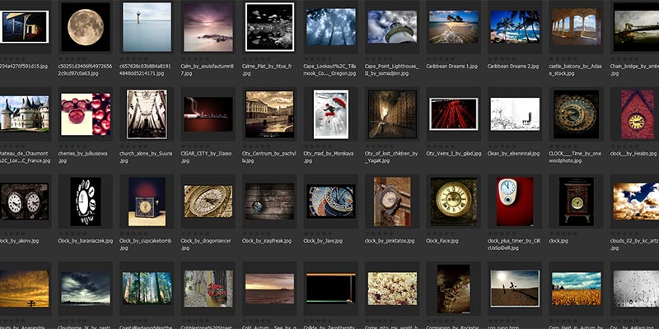Screen dimensions: 659x329
Task: Select the clock__by_Healzo red wall thumbnail
Action: [x=638, y=114]
